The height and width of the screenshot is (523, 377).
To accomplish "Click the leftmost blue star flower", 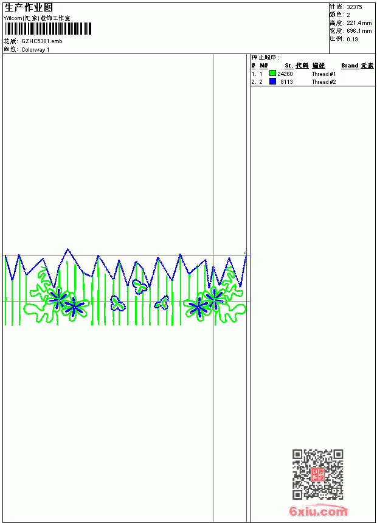I will 59,297.
